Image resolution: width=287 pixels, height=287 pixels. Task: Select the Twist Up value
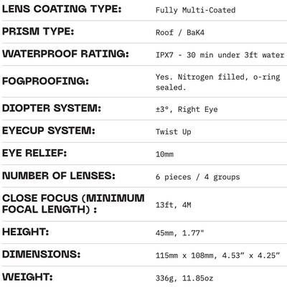[x=173, y=132]
